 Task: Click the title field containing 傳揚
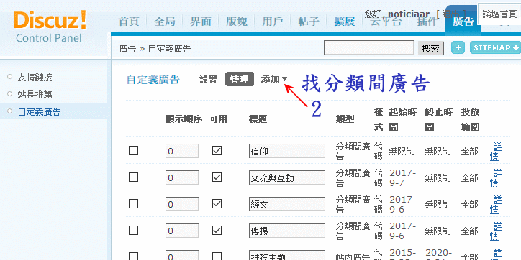[x=286, y=231]
